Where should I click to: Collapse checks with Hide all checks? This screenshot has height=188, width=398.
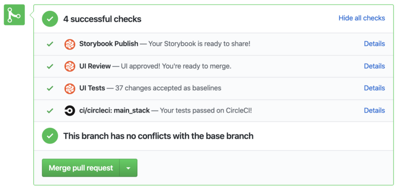pos(362,18)
